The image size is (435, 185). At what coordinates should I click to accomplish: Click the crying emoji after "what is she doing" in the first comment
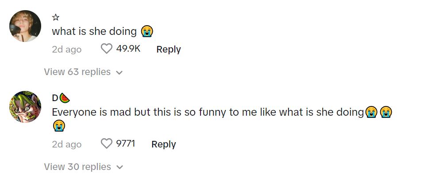click(146, 32)
